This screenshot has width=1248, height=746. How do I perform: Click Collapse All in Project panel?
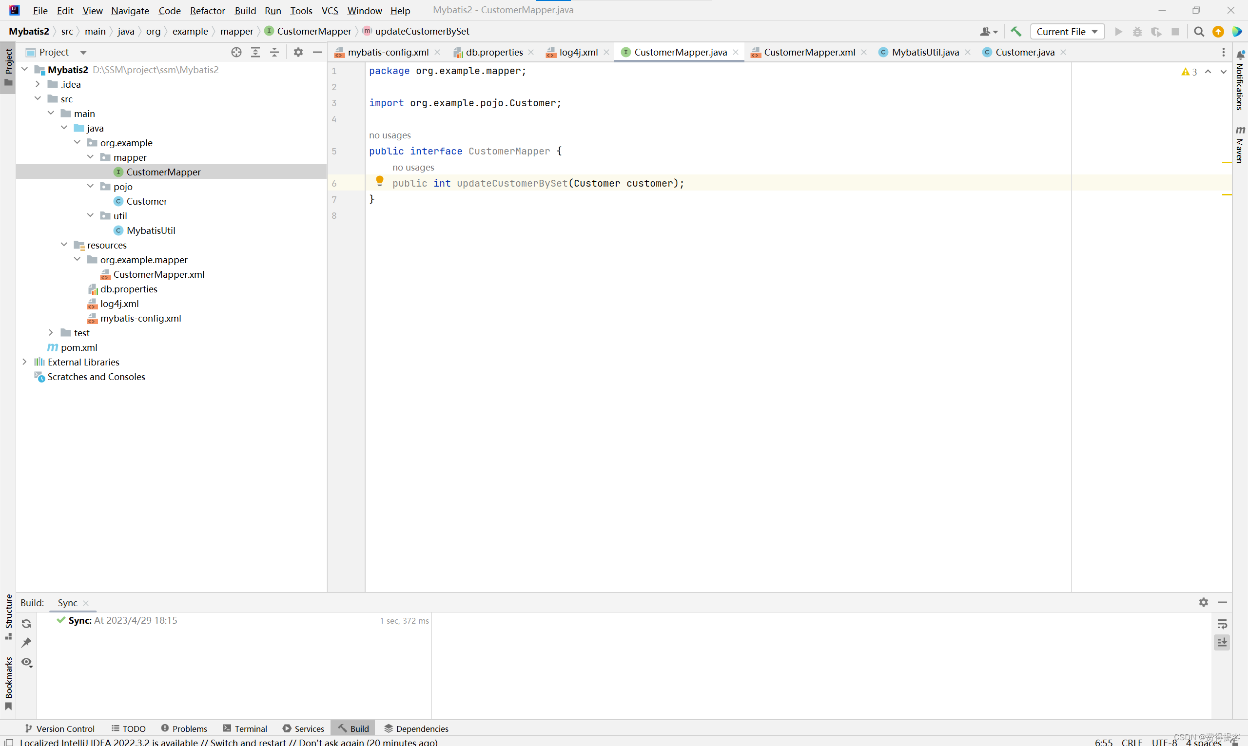click(x=274, y=52)
